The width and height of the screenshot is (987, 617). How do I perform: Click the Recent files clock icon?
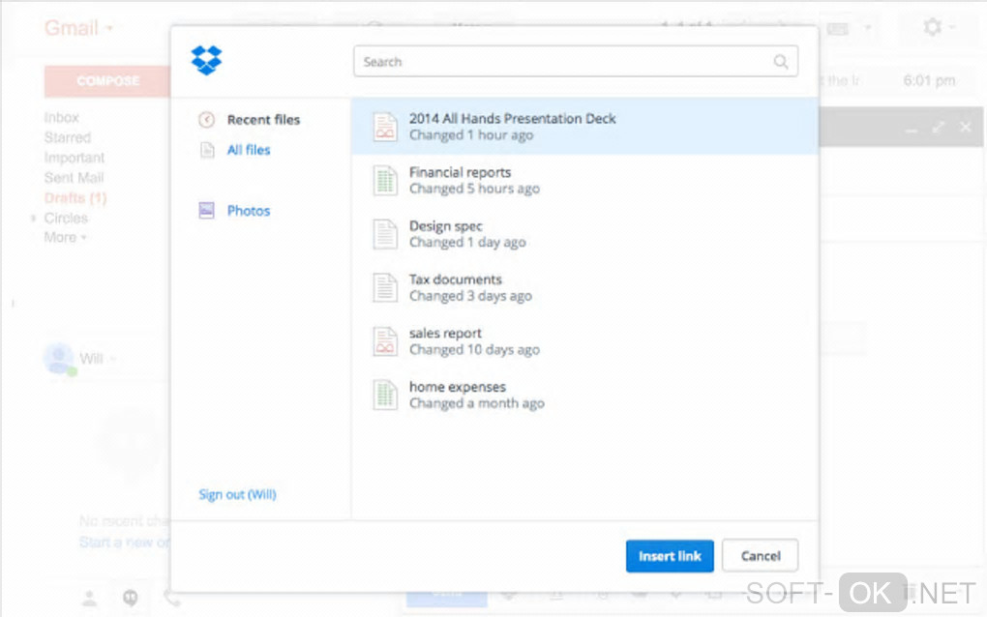[x=206, y=120]
